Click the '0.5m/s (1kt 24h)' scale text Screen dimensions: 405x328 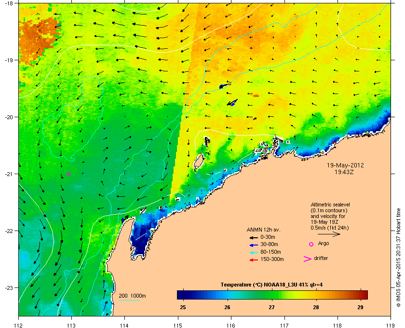[330, 228]
